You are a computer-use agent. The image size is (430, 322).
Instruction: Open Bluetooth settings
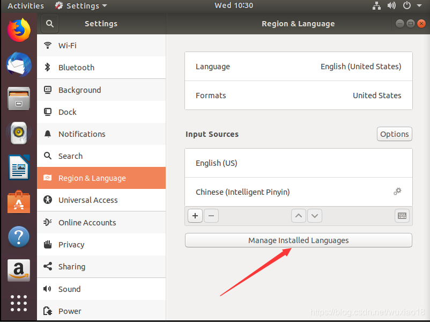101,68
